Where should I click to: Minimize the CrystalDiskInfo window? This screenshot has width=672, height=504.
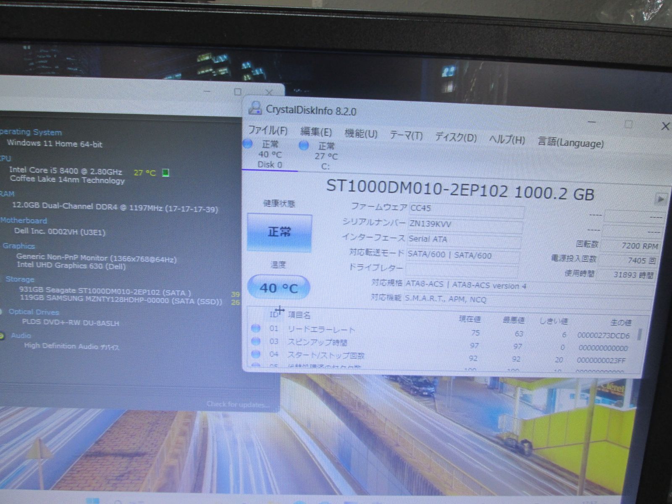click(x=592, y=122)
